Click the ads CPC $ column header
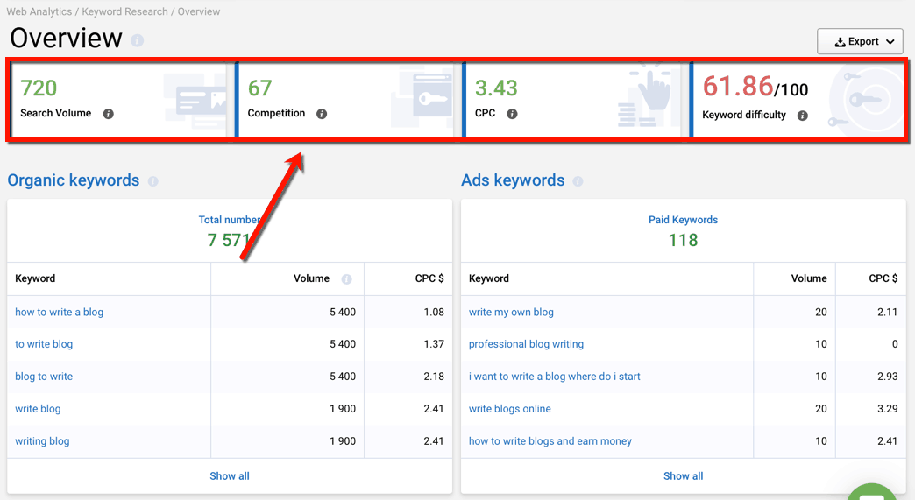 point(883,278)
